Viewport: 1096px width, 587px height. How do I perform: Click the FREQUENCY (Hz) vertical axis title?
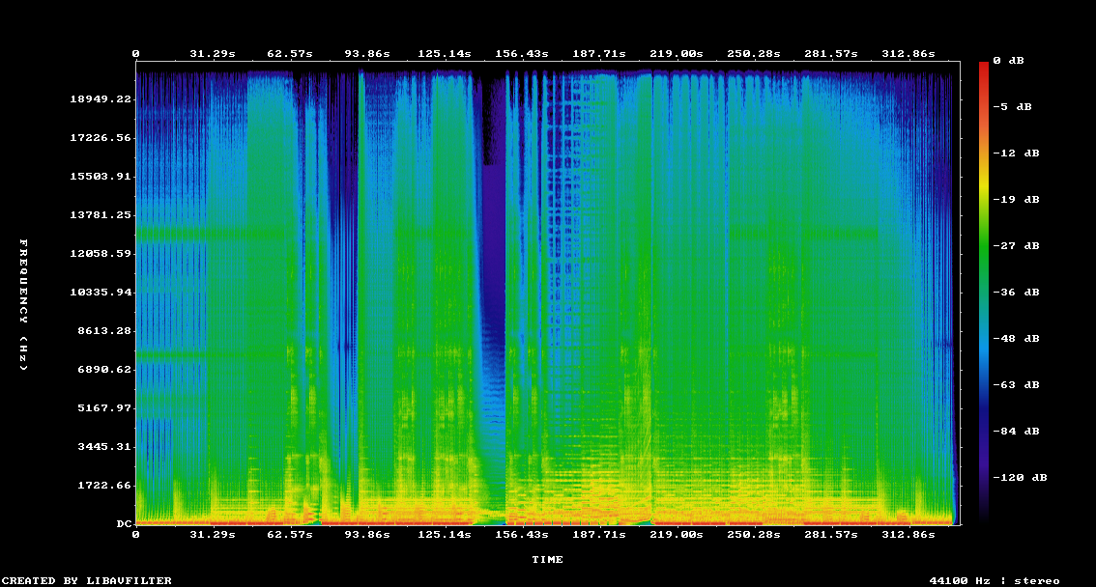pos(24,304)
